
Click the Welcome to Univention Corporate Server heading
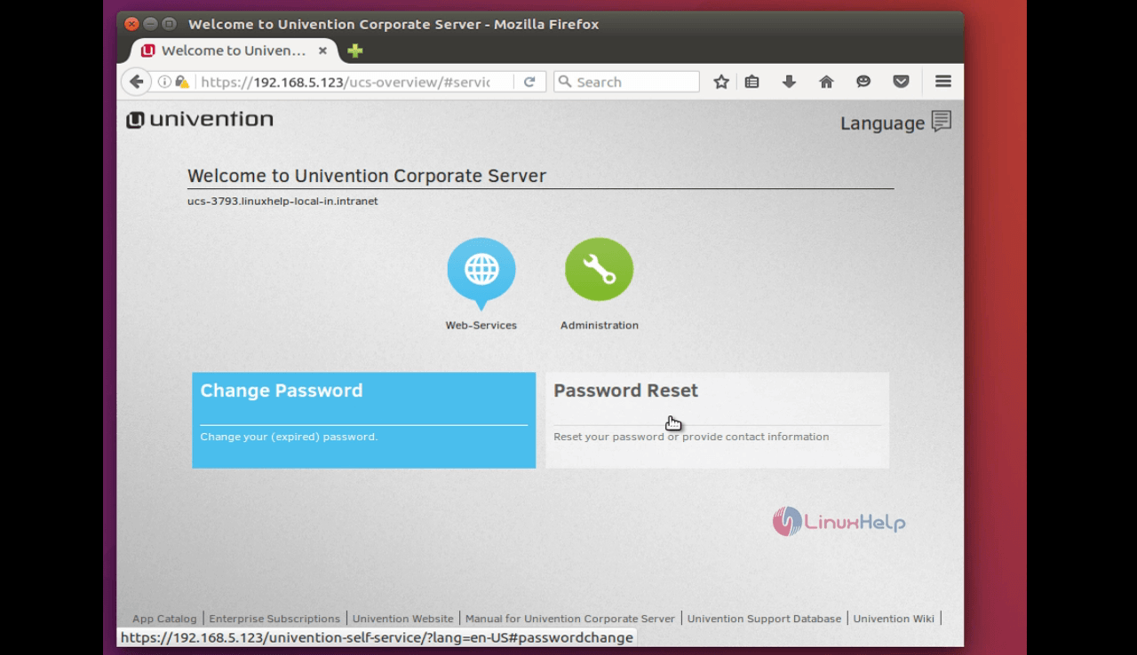coord(367,176)
